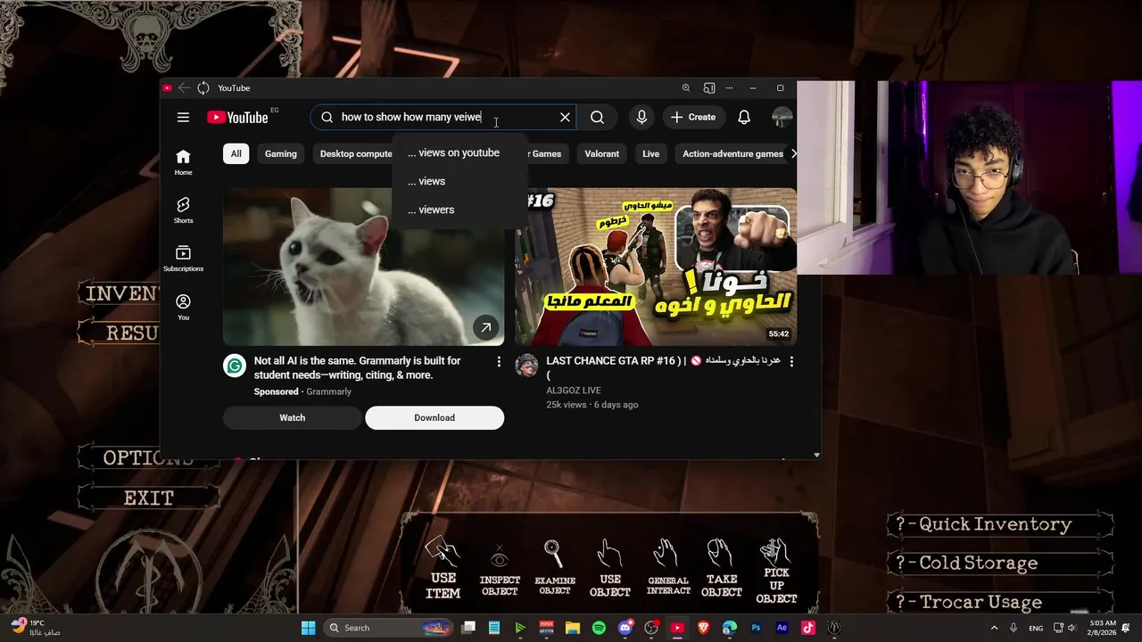Open Discord from the taskbar

click(x=625, y=628)
